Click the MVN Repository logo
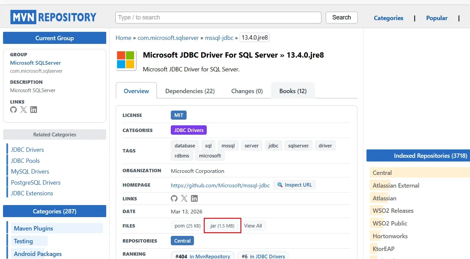 pyautogui.click(x=53, y=17)
